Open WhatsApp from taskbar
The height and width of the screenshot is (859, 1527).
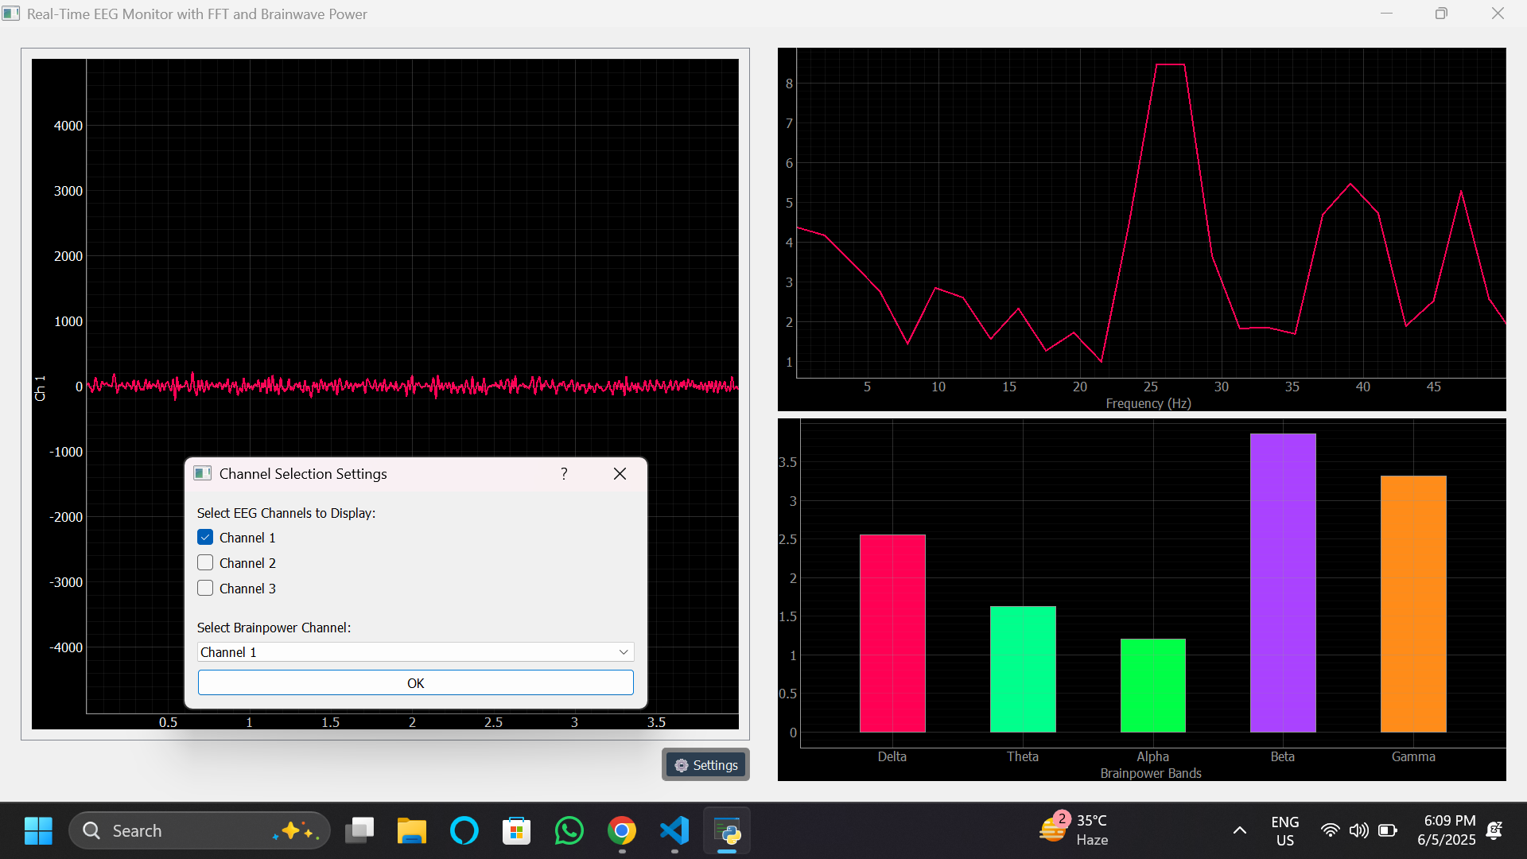point(569,831)
